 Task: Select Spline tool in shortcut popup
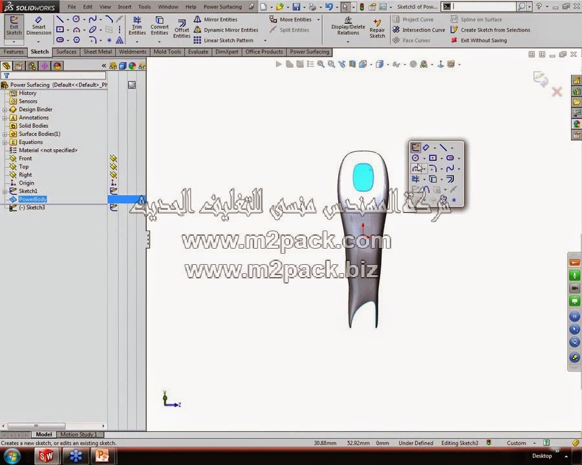(x=450, y=169)
